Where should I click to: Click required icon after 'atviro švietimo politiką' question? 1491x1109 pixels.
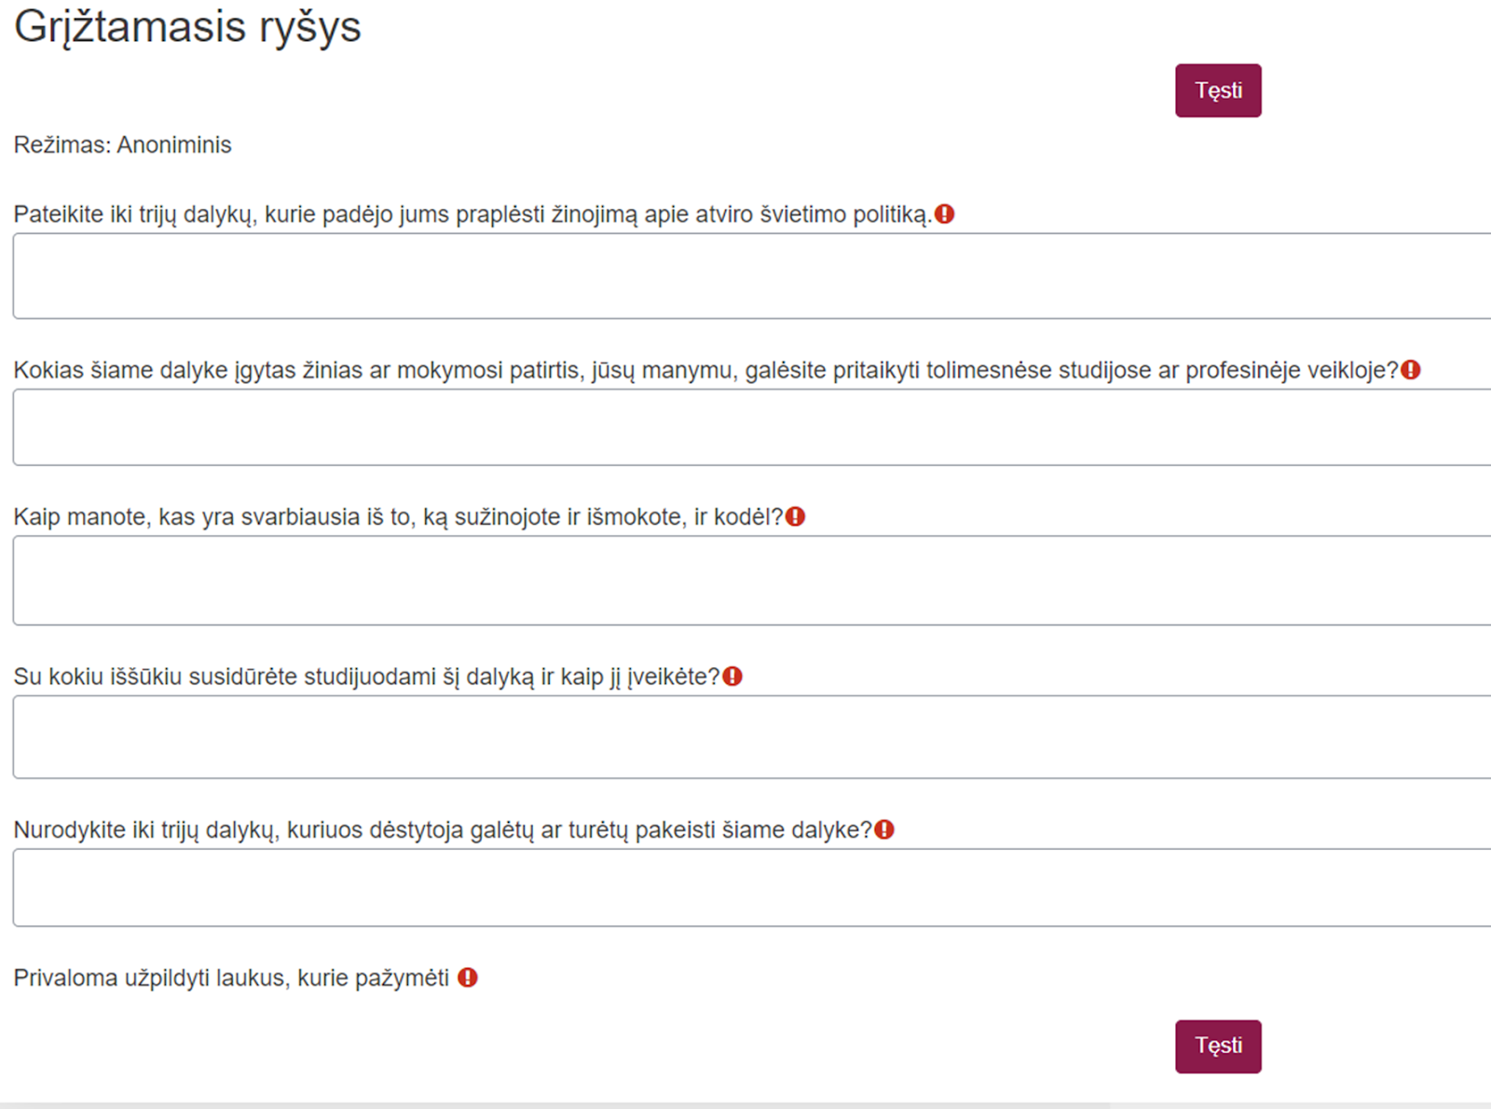945,214
